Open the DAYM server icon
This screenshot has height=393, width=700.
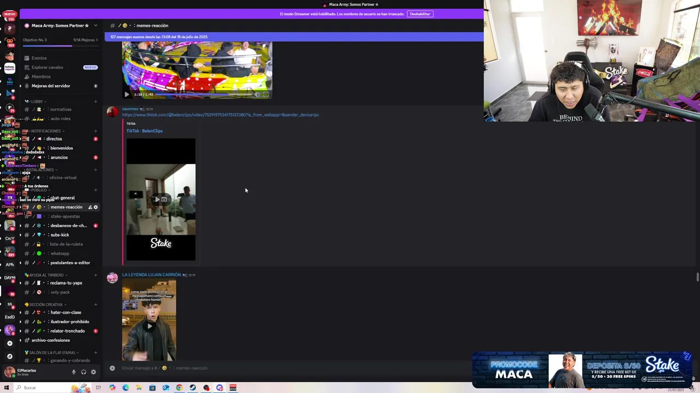[9, 278]
